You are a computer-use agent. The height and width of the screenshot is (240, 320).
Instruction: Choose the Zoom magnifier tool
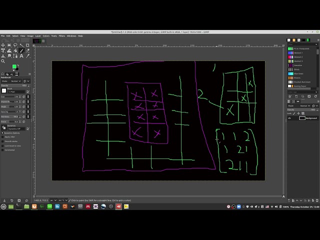[3, 61]
